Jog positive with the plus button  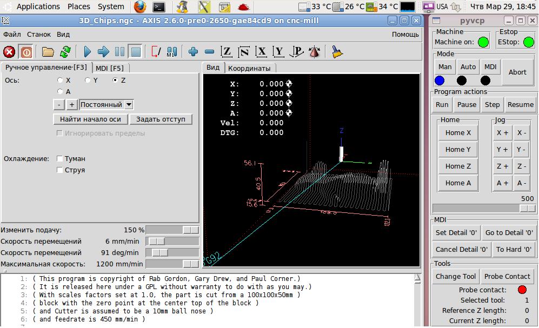pos(71,105)
